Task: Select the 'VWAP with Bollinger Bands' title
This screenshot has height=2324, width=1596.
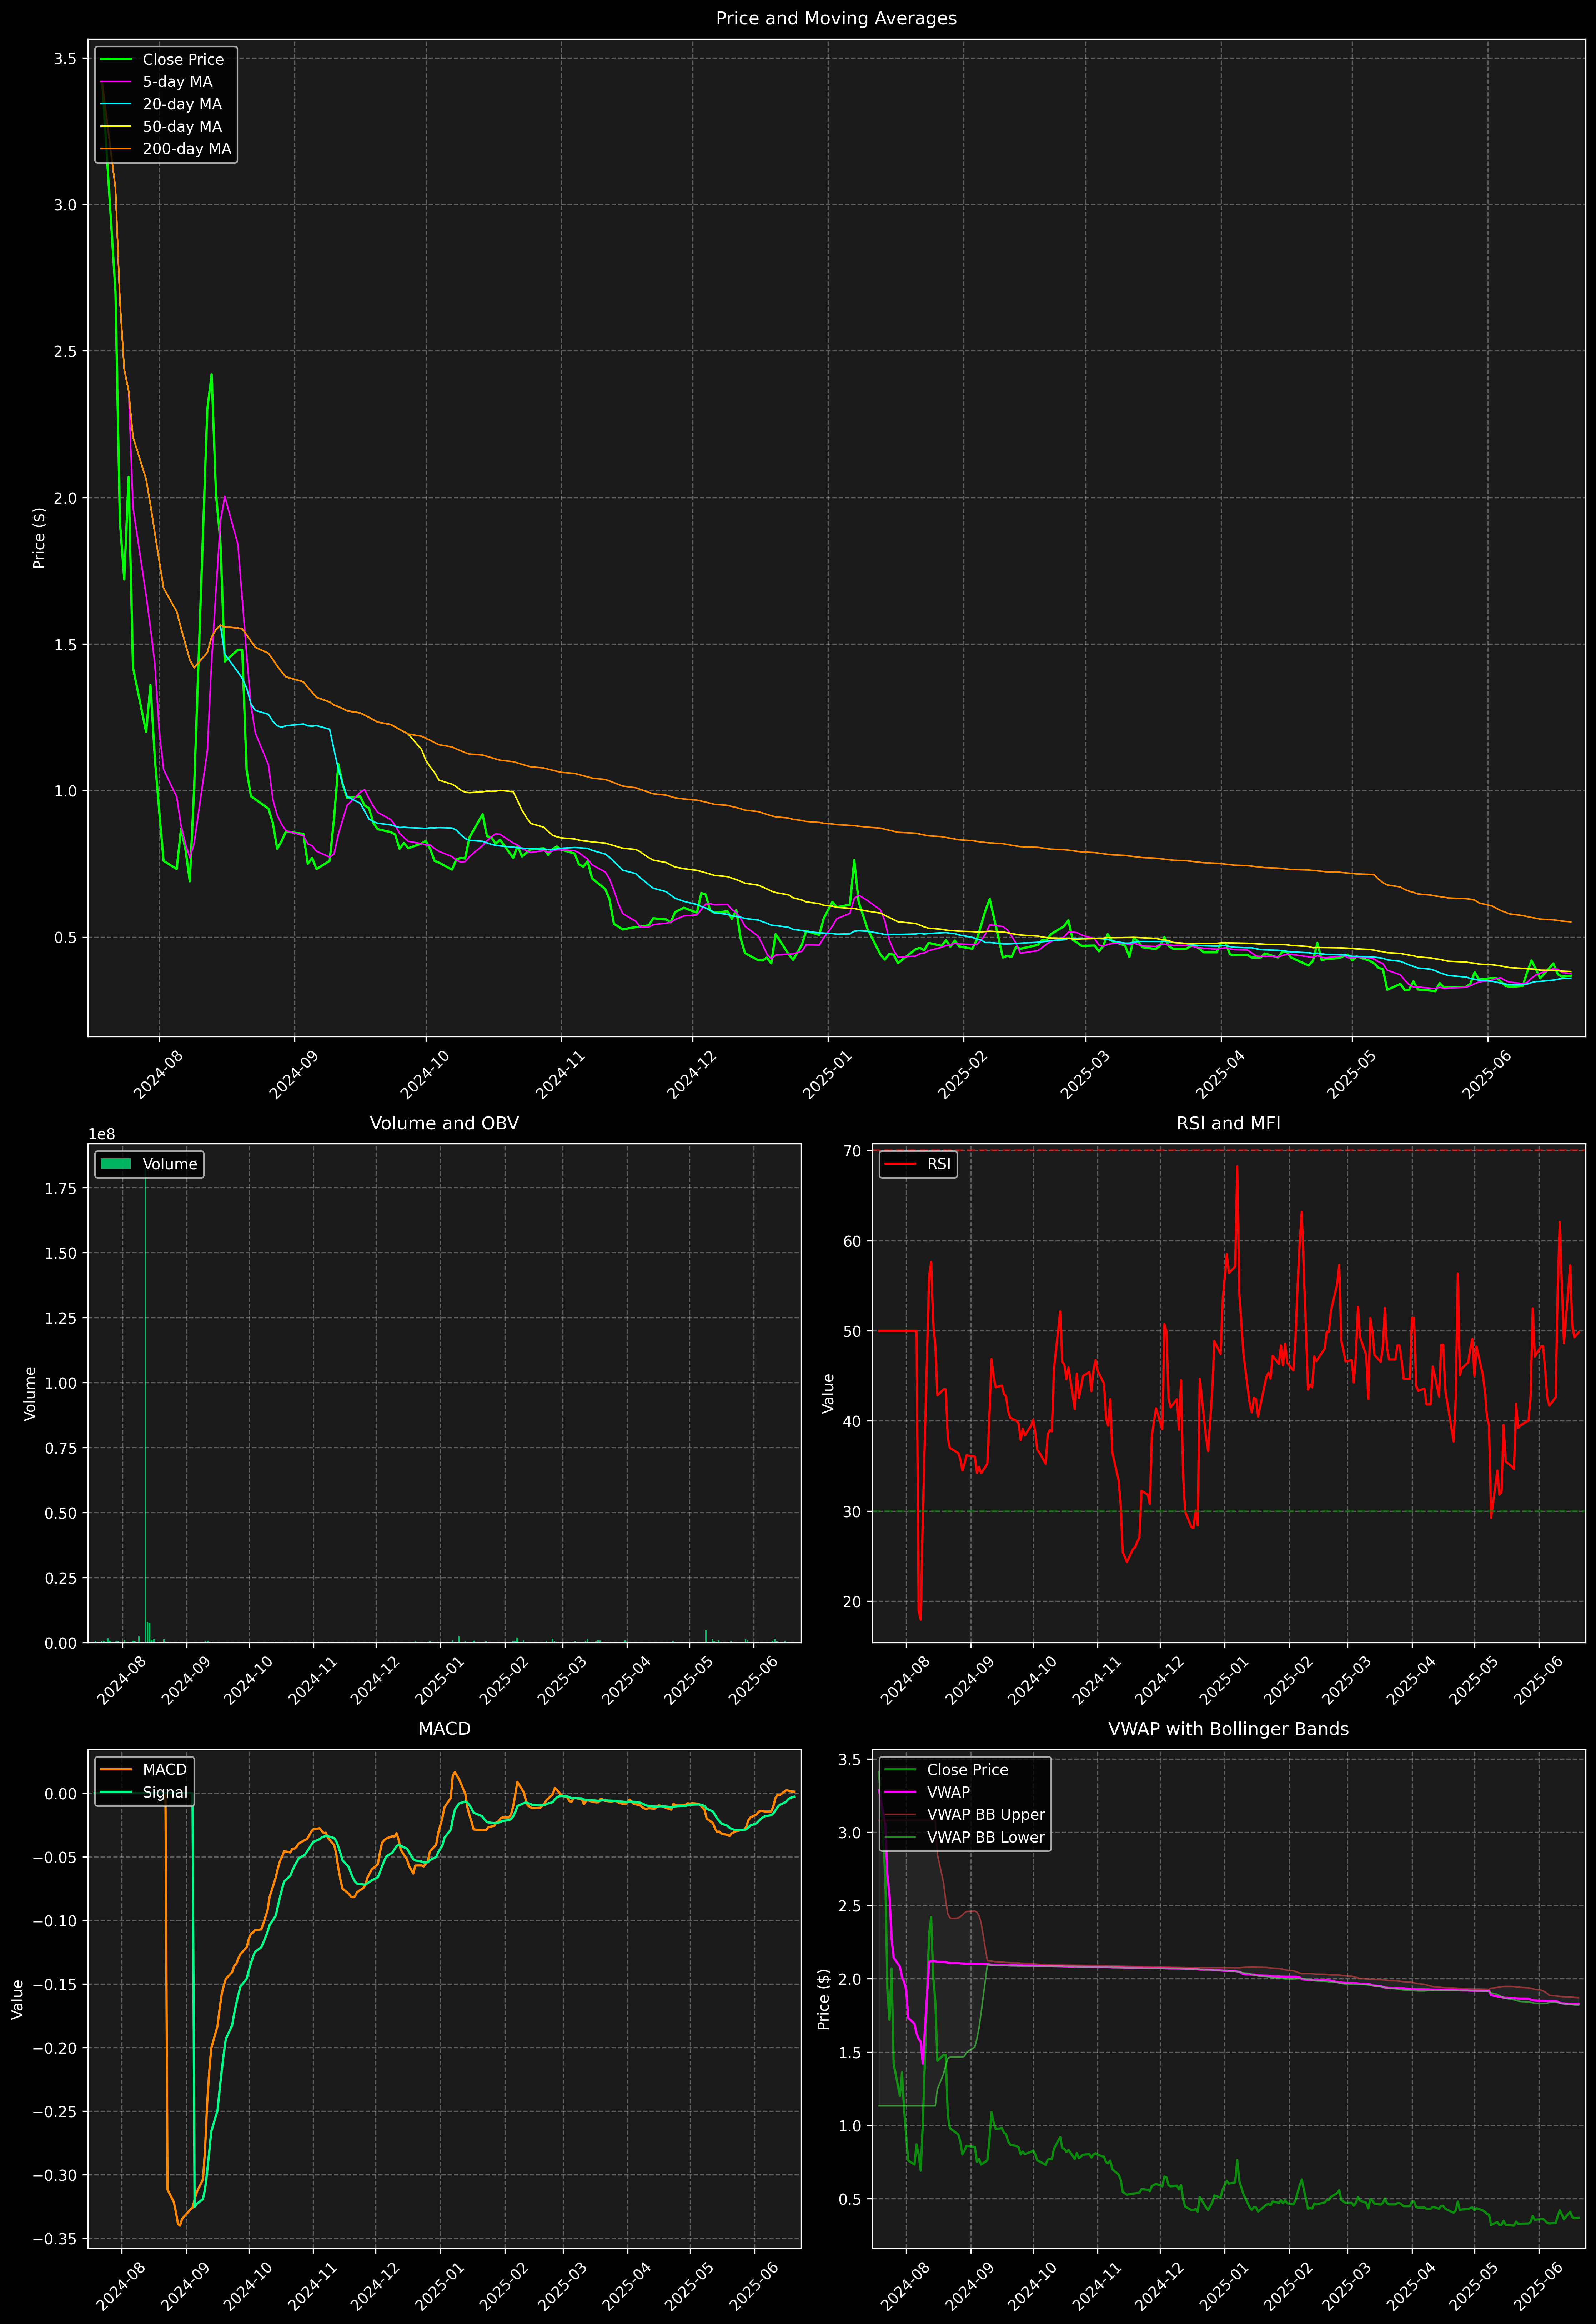Action: pos(1228,1729)
